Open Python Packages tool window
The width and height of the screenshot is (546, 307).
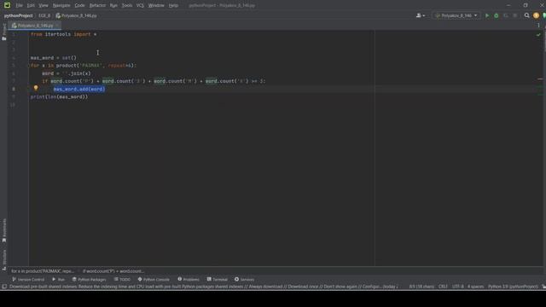click(x=89, y=280)
